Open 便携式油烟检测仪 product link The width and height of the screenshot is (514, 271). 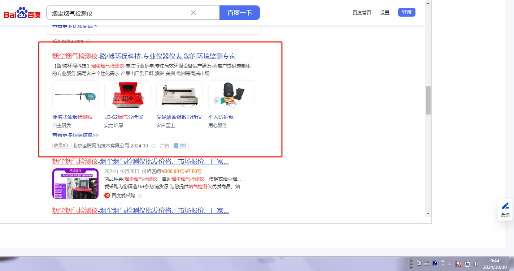[73, 117]
